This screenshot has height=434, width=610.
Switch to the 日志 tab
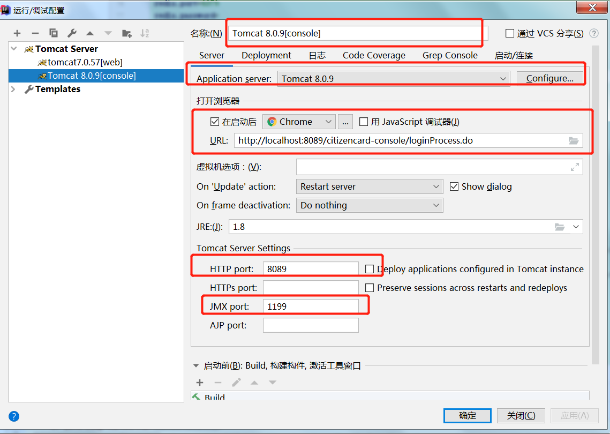coord(317,55)
